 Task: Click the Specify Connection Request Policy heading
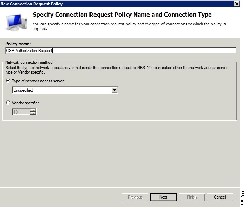pyautogui.click(x=122, y=15)
